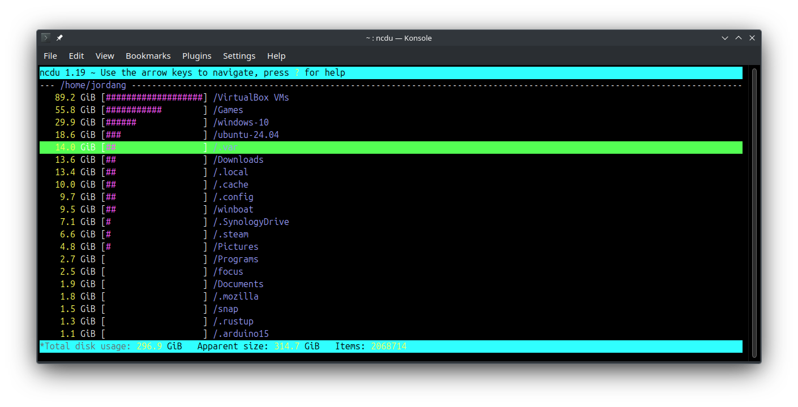Click the /.rustup directory entry

click(x=233, y=321)
